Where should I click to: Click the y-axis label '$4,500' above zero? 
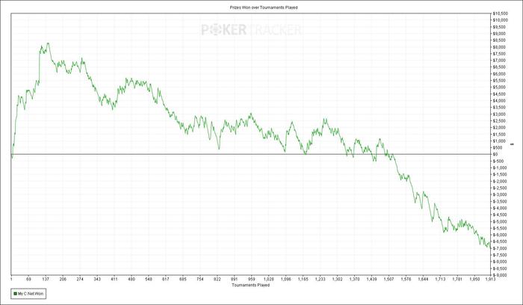(500, 94)
